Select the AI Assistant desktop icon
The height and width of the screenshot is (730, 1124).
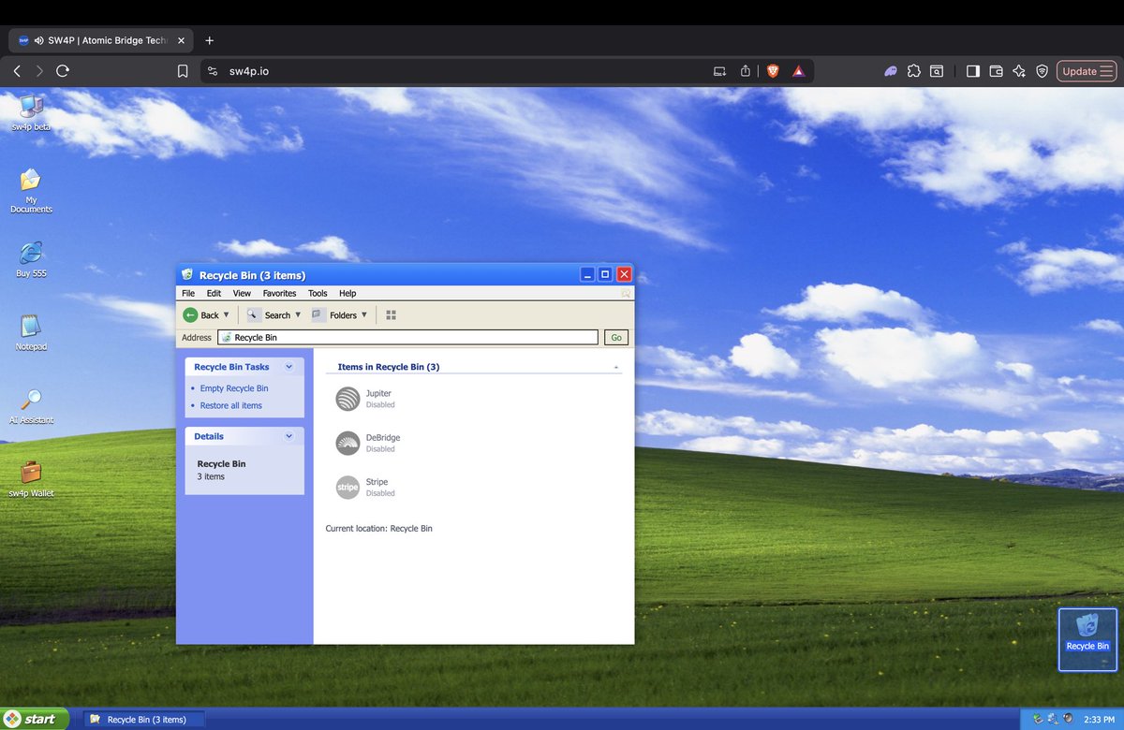[31, 405]
